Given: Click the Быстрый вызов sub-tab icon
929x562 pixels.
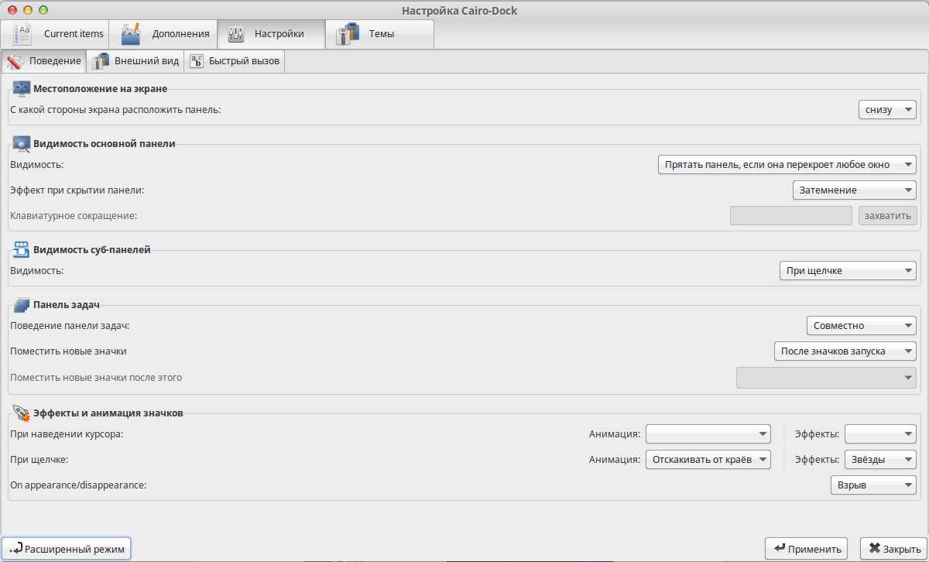Looking at the screenshot, I should pyautogui.click(x=196, y=61).
